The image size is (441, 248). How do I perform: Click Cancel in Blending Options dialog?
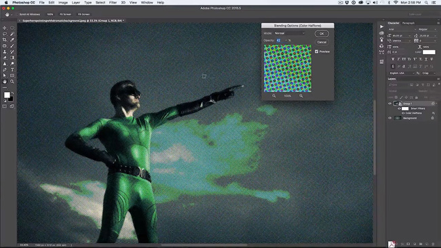pos(322,42)
